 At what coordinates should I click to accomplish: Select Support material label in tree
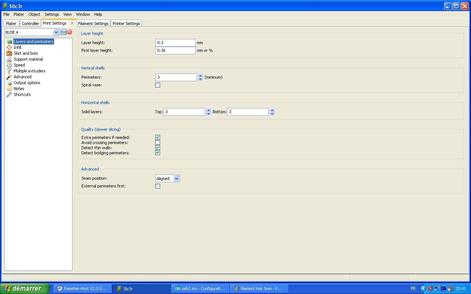[x=28, y=59]
